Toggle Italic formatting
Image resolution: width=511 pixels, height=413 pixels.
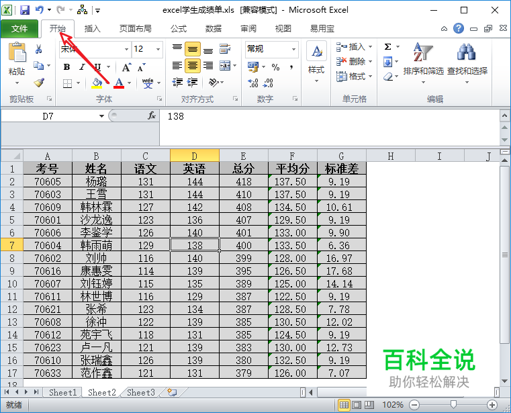pos(82,67)
